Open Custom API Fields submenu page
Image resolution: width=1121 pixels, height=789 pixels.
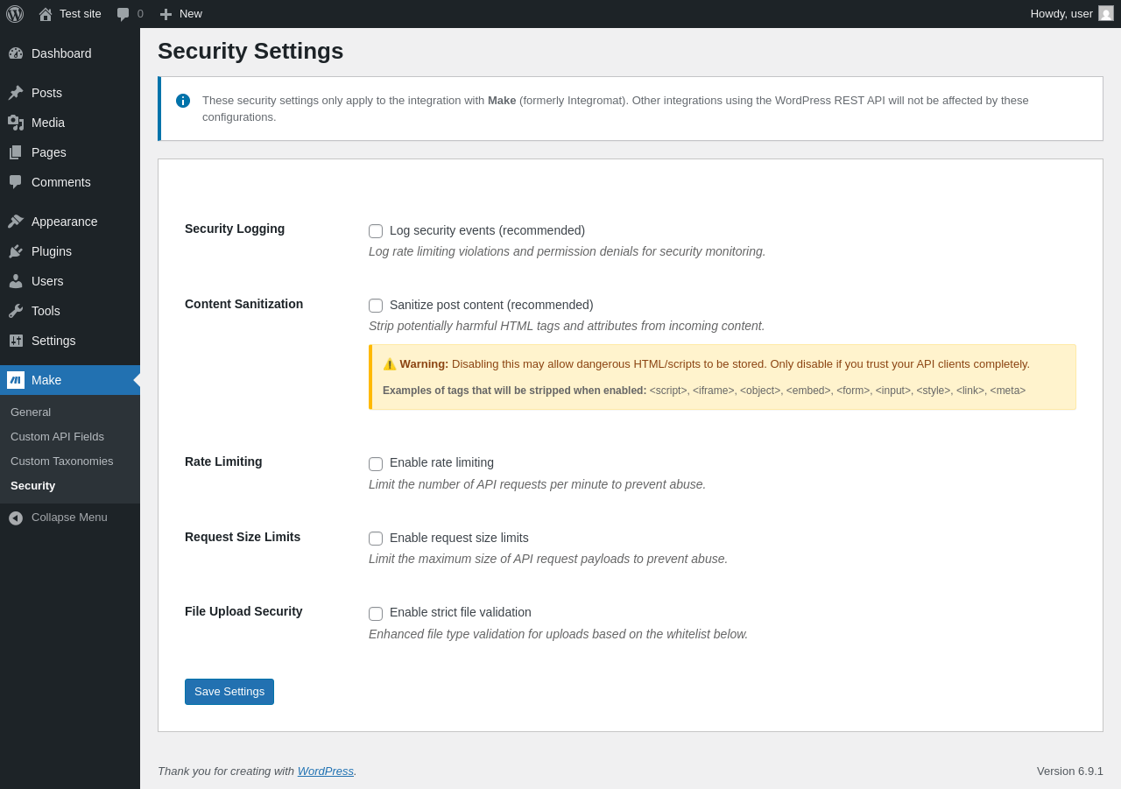[57, 436]
